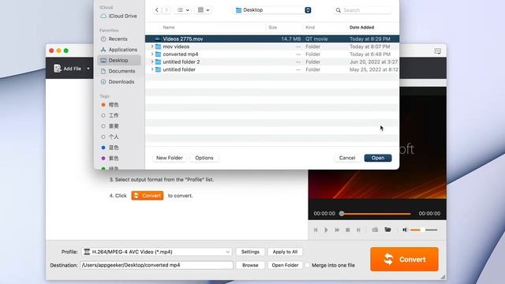Expand the mov videos folder
This screenshot has width=505, height=284.
152,47
